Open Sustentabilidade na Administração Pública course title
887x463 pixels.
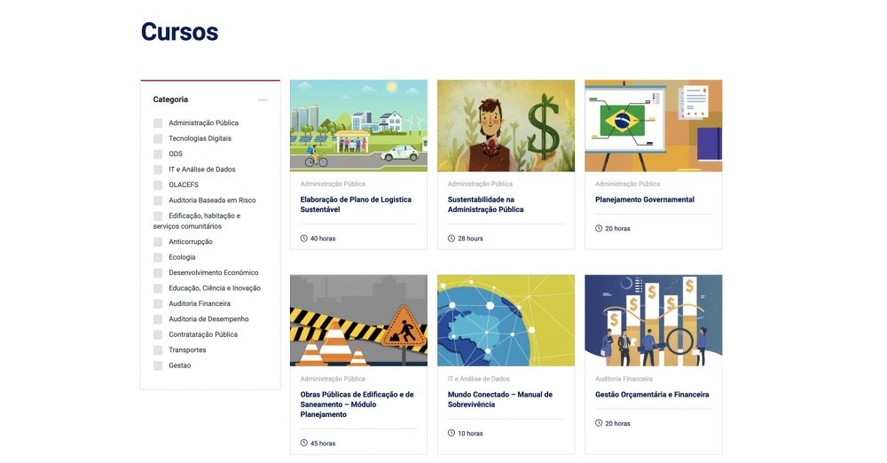click(x=485, y=205)
